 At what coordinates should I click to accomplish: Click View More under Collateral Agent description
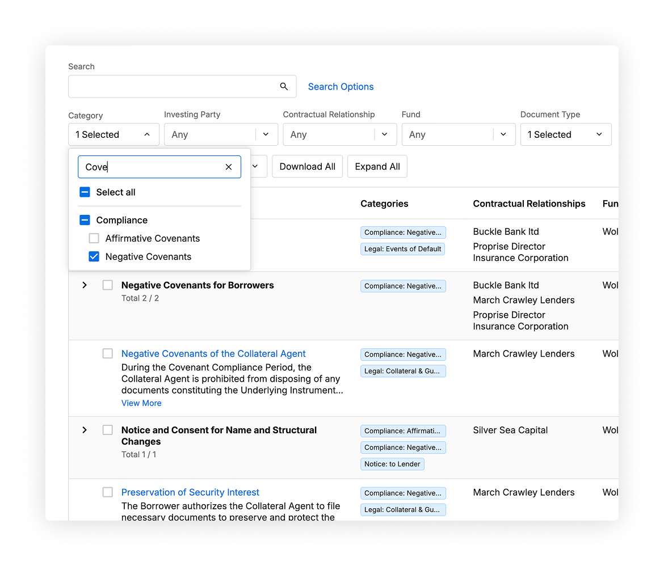(141, 403)
